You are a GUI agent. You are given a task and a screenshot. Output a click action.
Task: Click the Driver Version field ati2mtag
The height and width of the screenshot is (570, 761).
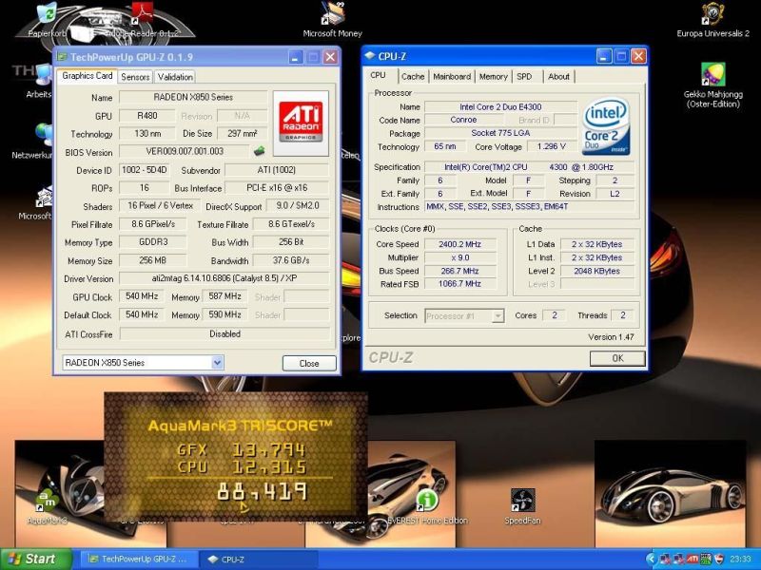[224, 278]
